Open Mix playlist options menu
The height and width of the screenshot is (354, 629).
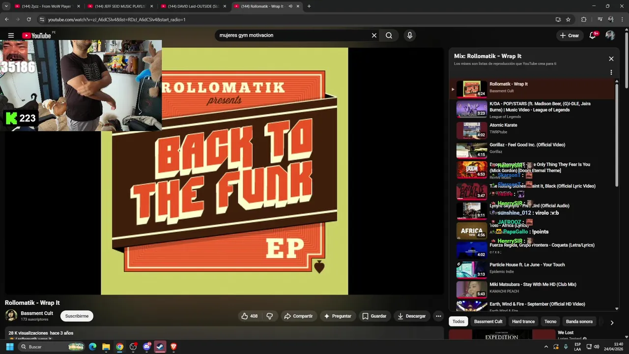tap(611, 72)
